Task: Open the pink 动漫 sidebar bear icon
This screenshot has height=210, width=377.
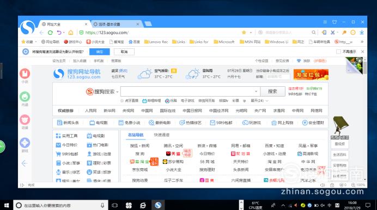Action: coord(25,120)
